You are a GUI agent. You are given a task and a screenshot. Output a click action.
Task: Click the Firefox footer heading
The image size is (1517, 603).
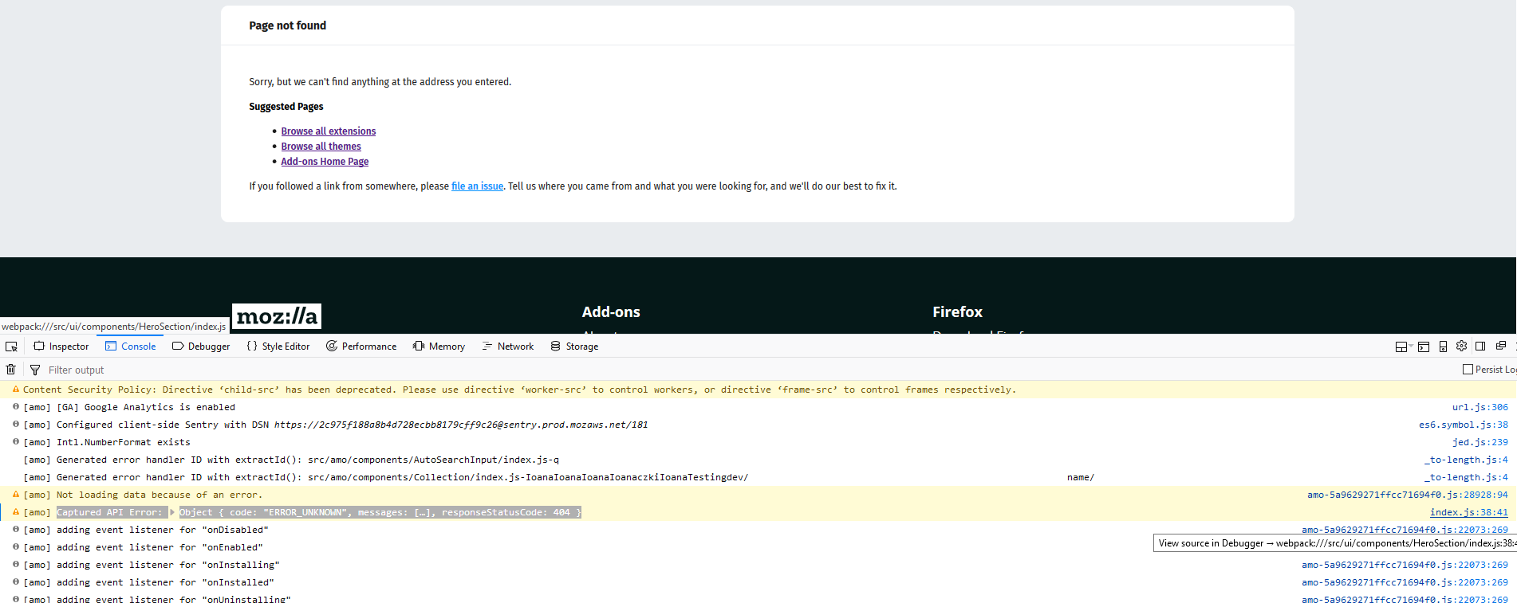pyautogui.click(x=958, y=312)
